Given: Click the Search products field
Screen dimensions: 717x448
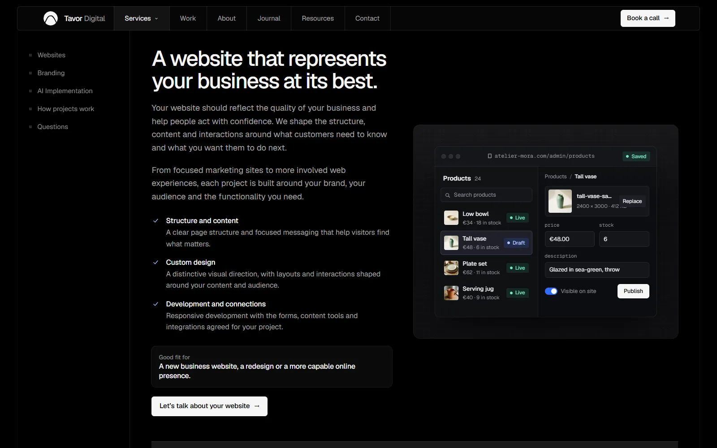Looking at the screenshot, I should (486, 195).
